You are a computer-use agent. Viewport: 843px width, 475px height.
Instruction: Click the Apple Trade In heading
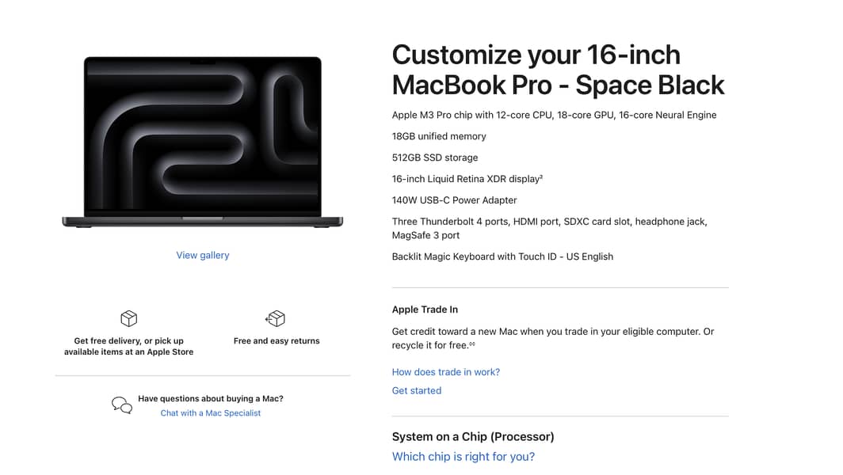tap(425, 310)
